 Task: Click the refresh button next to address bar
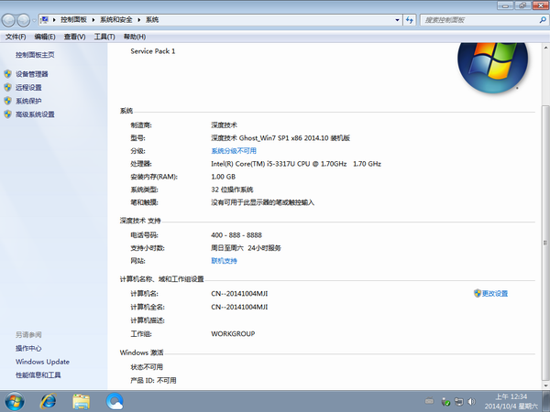click(410, 20)
